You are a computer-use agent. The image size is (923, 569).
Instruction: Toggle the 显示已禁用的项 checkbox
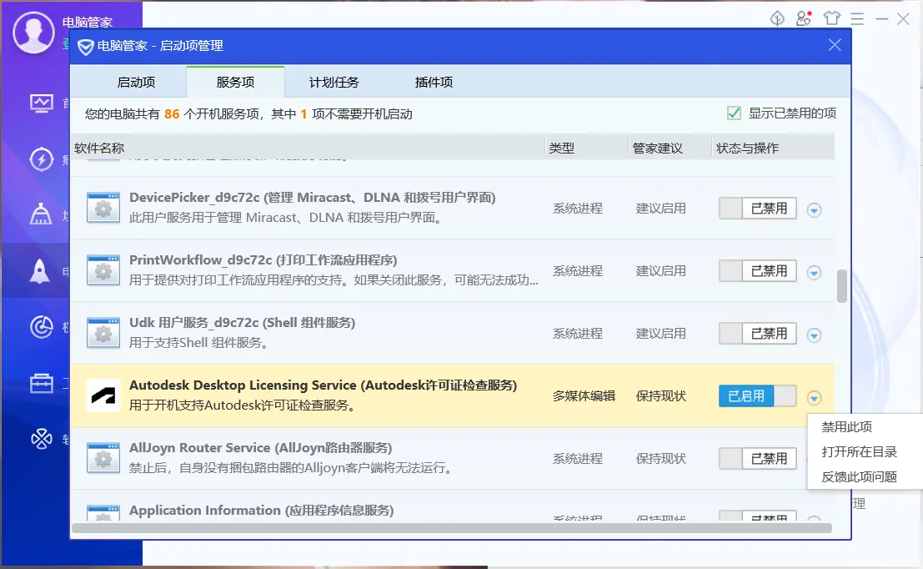tap(734, 113)
